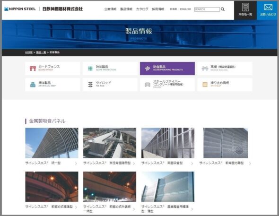This screenshot has height=216, width=279.
Task: Click chevron beside 前留め式外装板一体型
Action: coord(134,209)
